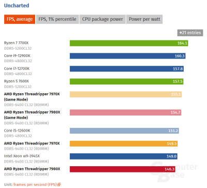The height and width of the screenshot is (188, 207).
Task: Click the Uncharted heading
Action: pos(17,6)
